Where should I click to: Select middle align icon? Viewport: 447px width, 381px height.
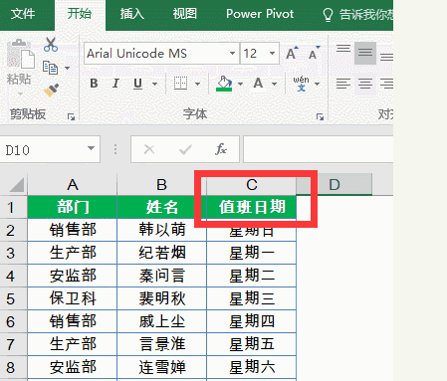point(365,53)
